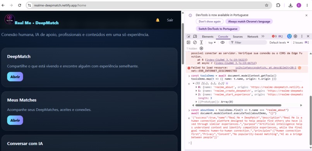Viewport: 312px width, 151px height.
Task: Click the Don't show again button
Action: click(x=209, y=21)
